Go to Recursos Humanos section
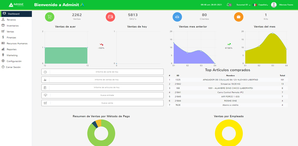 [17, 44]
